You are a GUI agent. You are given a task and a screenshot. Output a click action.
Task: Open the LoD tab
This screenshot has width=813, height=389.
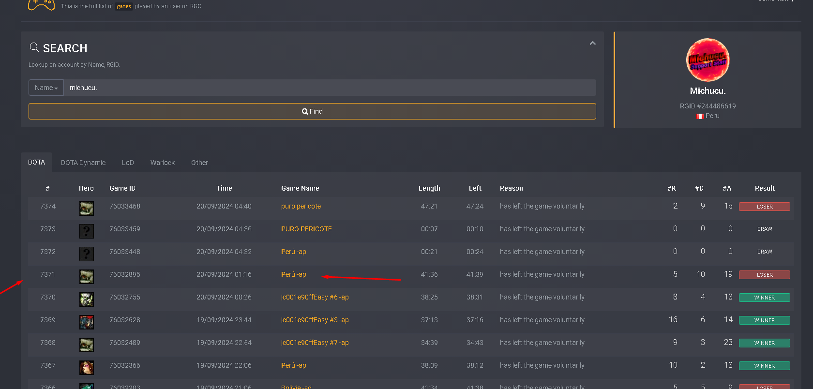128,163
